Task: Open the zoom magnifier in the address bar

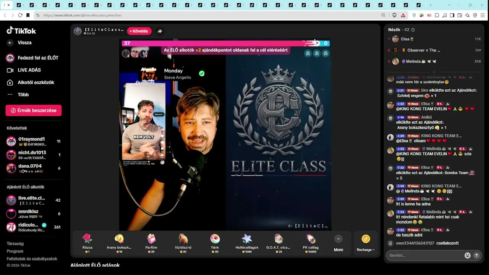Action: point(383,15)
